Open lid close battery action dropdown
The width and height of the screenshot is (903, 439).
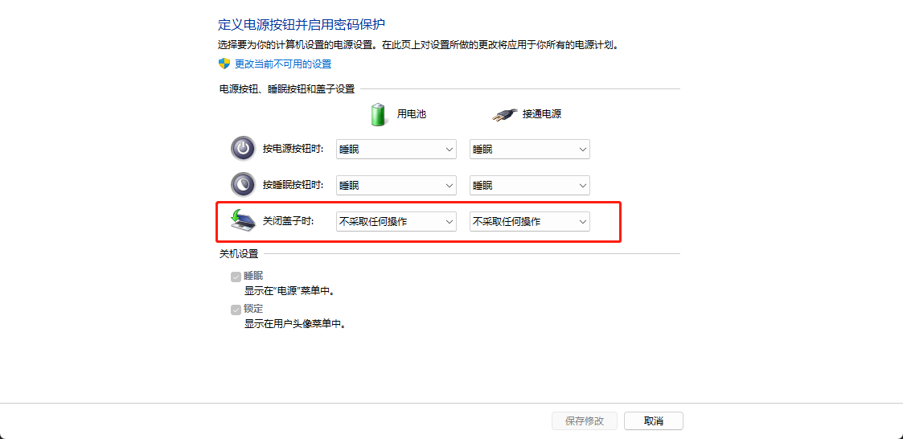(396, 221)
